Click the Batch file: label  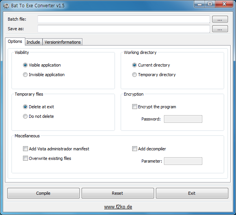coord(17,19)
